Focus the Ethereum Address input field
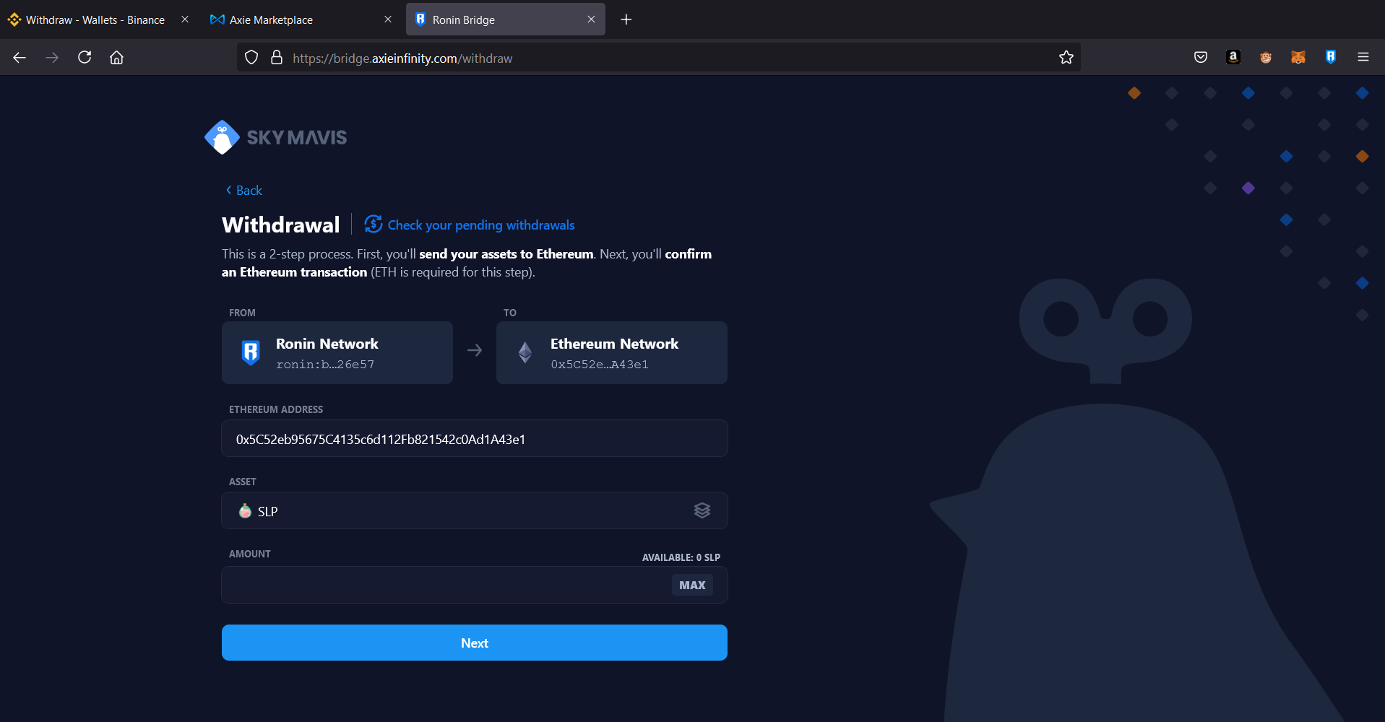 pyautogui.click(x=475, y=438)
